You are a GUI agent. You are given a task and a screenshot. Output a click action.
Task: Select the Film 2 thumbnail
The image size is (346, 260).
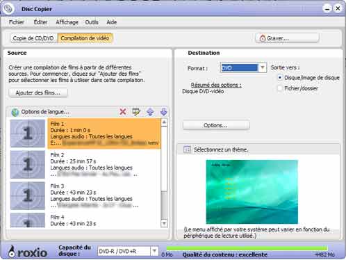tap(28, 165)
